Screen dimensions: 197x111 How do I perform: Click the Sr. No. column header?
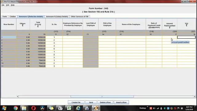[54, 24]
